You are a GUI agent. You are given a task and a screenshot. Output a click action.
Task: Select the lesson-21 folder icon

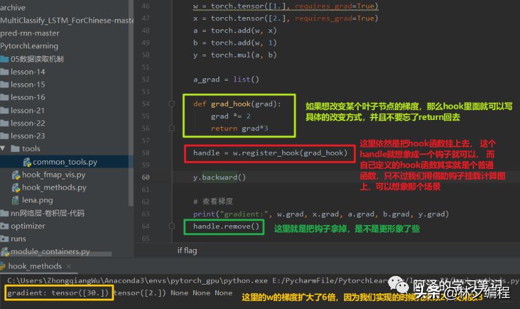click(5, 111)
